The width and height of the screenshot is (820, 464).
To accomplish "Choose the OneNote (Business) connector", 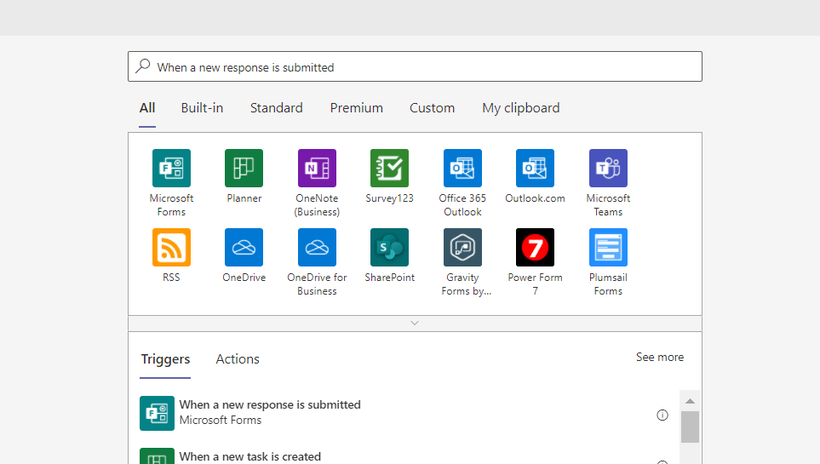I will pos(317,168).
